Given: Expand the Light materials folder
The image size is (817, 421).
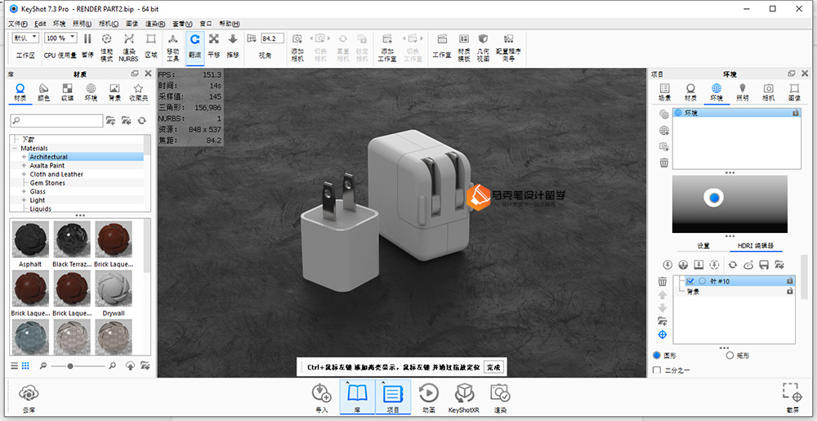Looking at the screenshot, I should 24,200.
